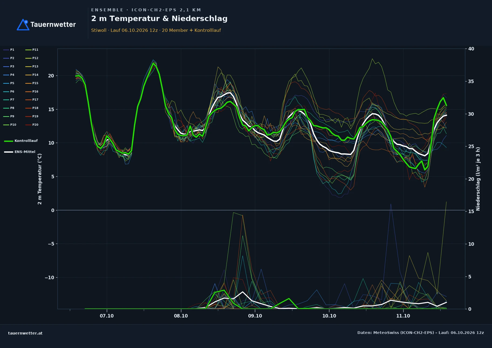Screen dimensions: 492x348
Task: Click the Tauernwetter mountain logo icon
Action: coord(23,25)
